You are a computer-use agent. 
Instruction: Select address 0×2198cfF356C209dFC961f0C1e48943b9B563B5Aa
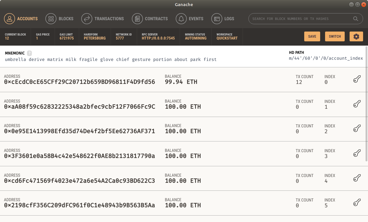pos(79,205)
